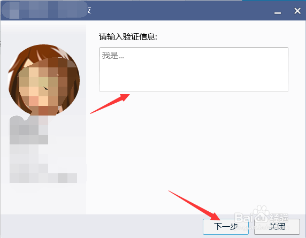Click the 请输入验证信息 label text
Screen dimensions: 306x238
click(x=128, y=37)
